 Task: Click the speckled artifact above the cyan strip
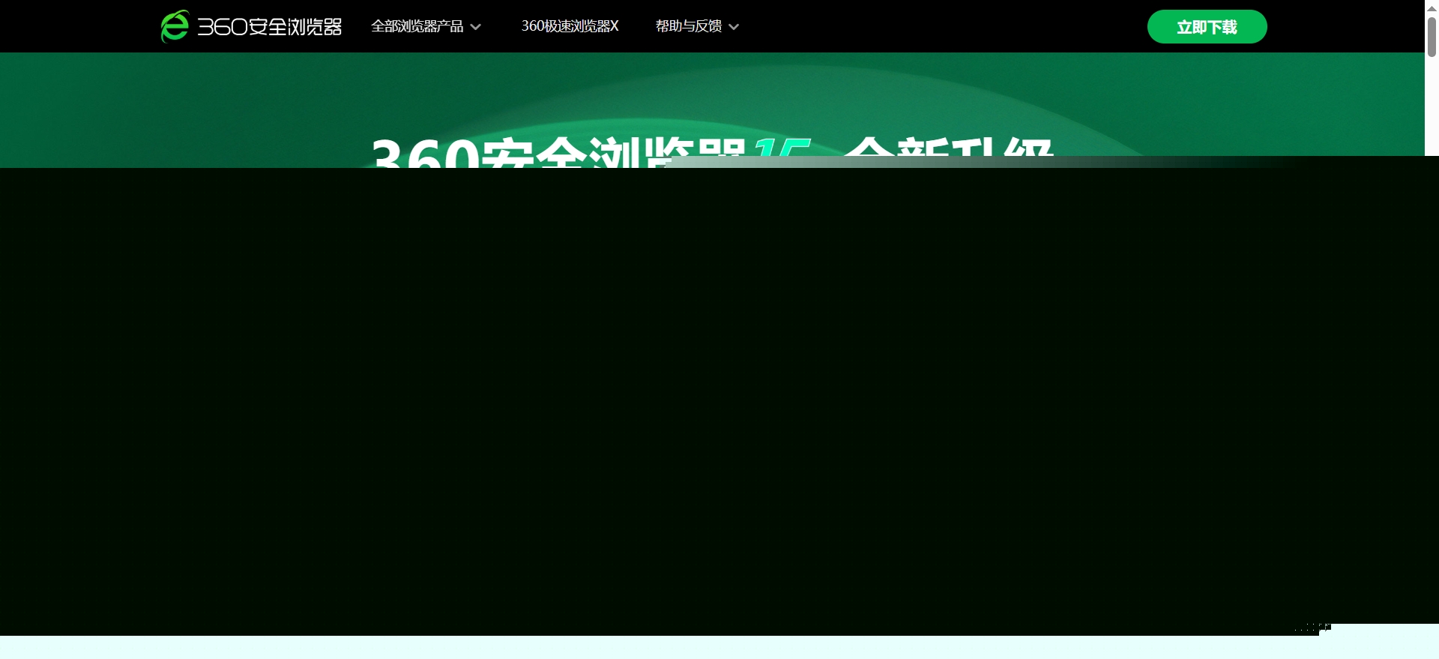click(1313, 628)
